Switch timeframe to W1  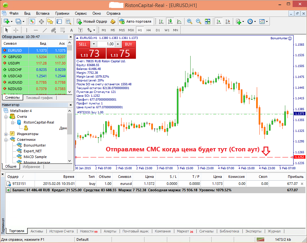tap(167, 30)
